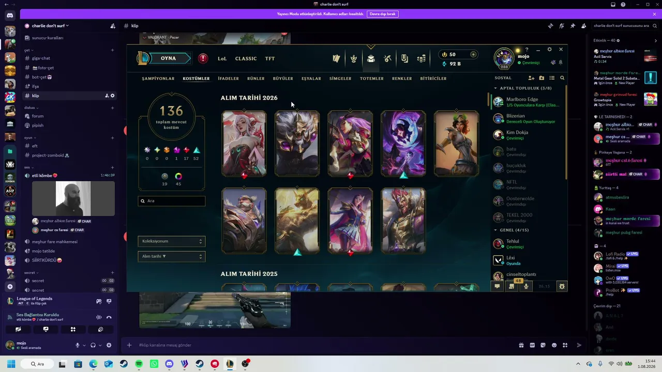Open Discord microphone input options arrow
The width and height of the screenshot is (662, 372).
coord(84,345)
